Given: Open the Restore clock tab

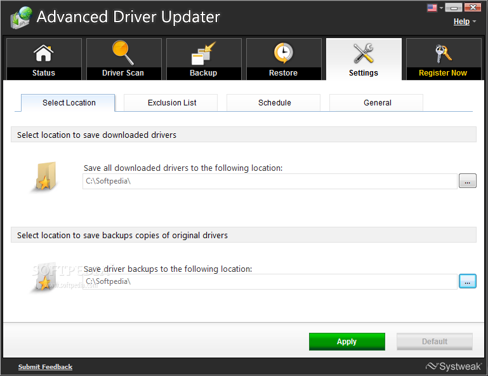Looking at the screenshot, I should point(284,59).
